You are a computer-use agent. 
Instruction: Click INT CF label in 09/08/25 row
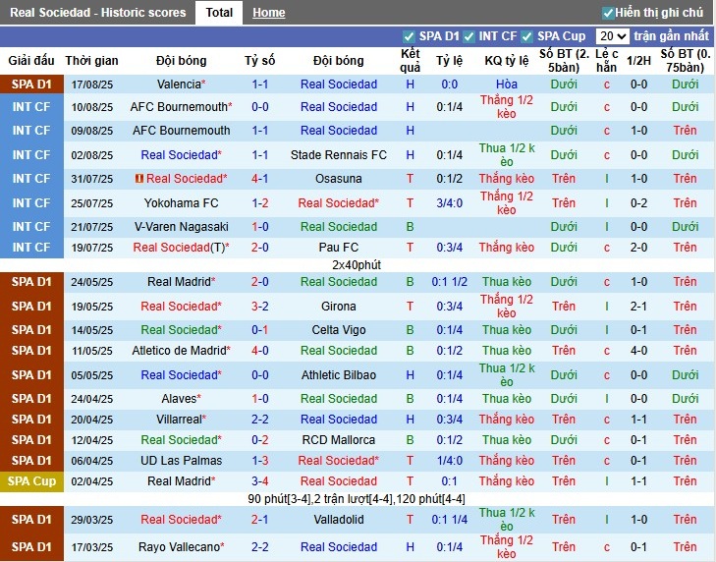point(31,131)
